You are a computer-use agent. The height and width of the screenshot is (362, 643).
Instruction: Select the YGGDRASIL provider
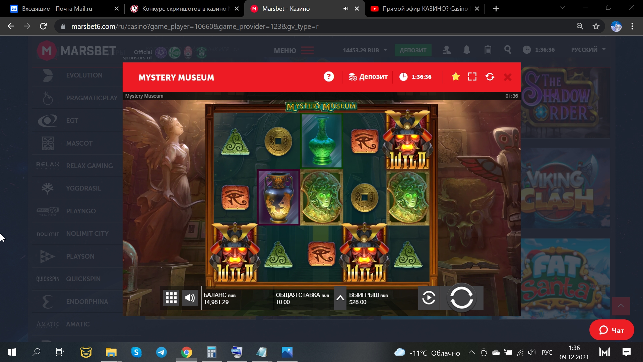click(77, 189)
